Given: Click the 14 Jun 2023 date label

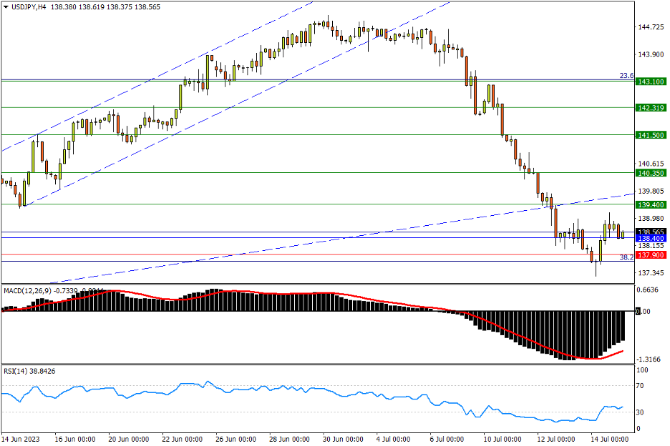Looking at the screenshot, I should pos(21,438).
